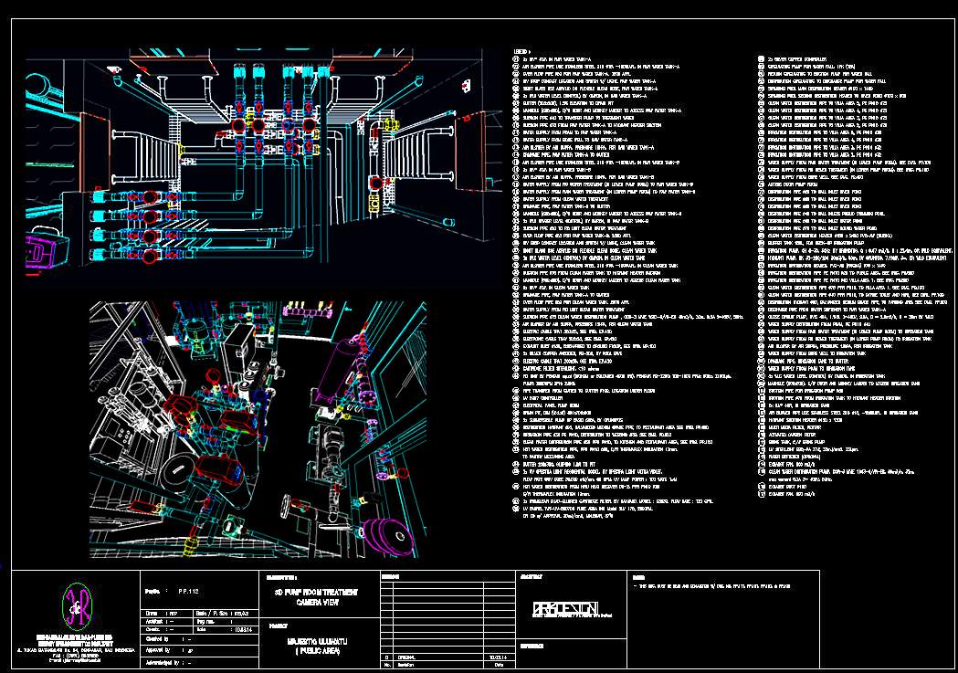Click the LEGEND heading text
Viewport: 958px width, 673px height.
point(522,51)
